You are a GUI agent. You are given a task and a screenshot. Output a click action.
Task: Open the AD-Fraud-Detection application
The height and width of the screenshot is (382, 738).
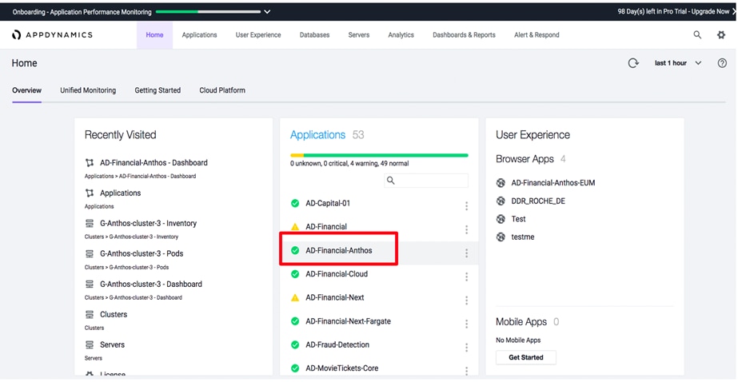[337, 344]
